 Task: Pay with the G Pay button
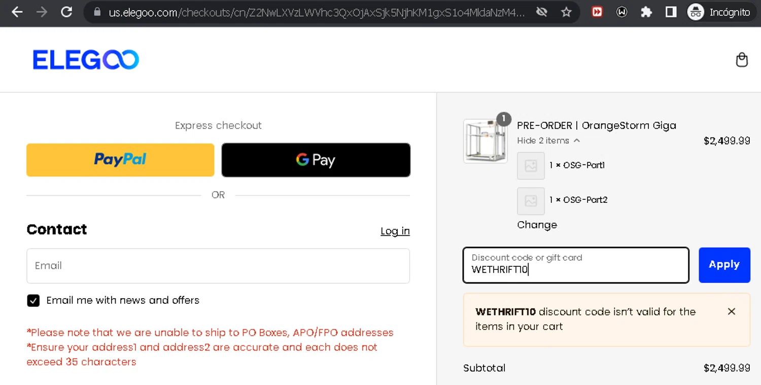[x=316, y=160]
